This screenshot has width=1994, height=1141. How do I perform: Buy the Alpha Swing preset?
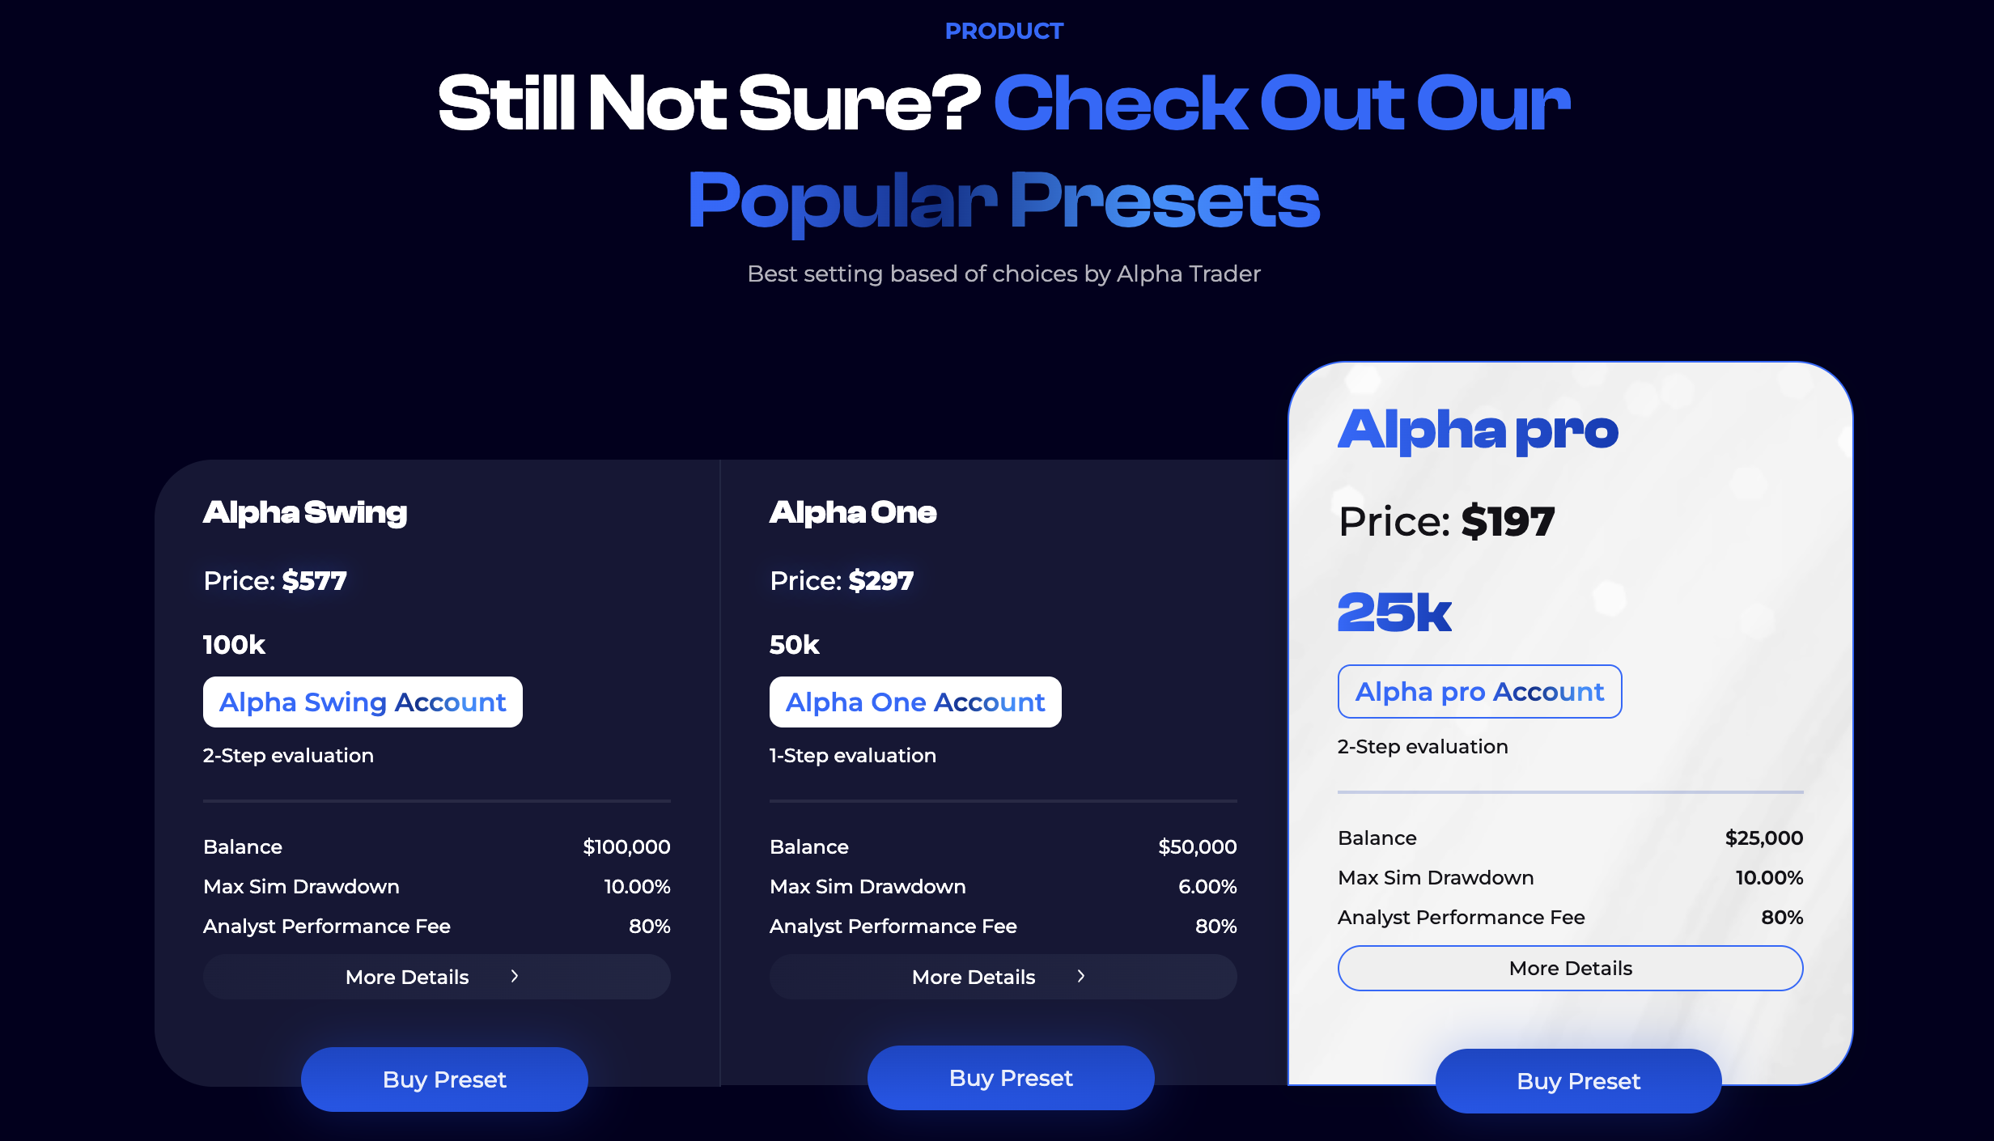pos(444,1079)
